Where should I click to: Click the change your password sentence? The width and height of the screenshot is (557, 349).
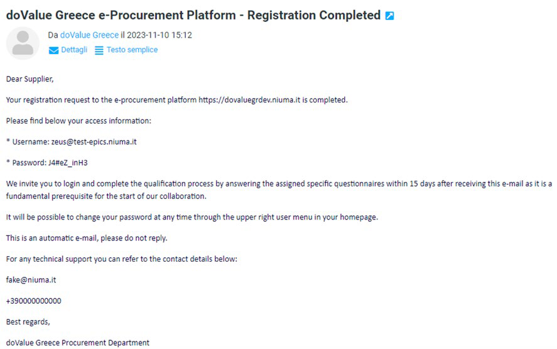(x=192, y=217)
